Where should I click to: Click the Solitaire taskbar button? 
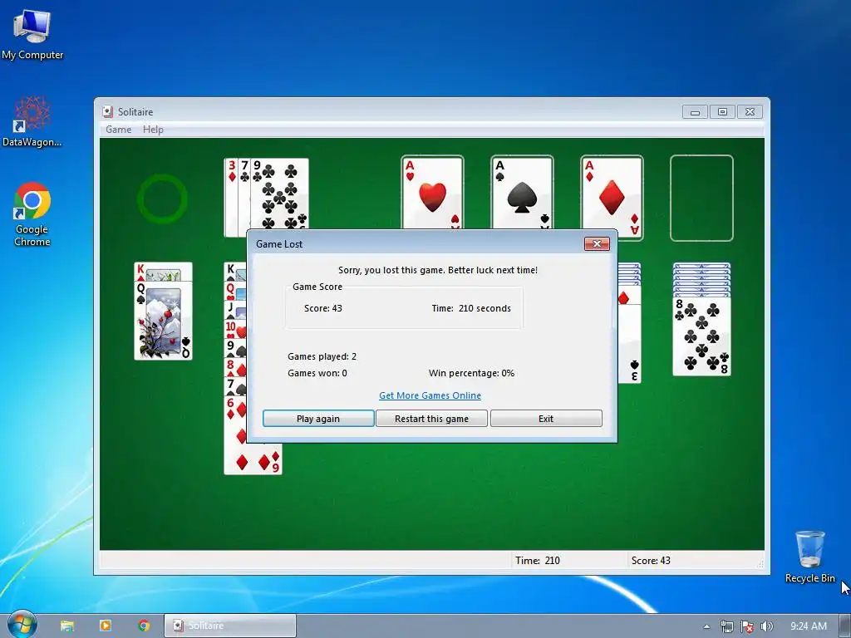[x=230, y=626]
